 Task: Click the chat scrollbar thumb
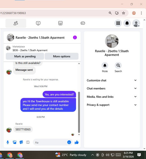pos(79,112)
